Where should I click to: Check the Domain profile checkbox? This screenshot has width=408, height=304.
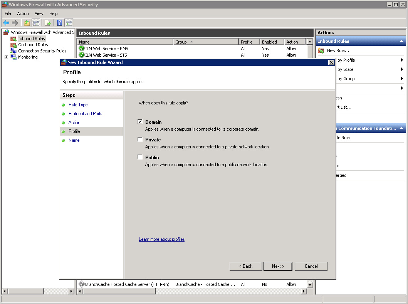[140, 121]
